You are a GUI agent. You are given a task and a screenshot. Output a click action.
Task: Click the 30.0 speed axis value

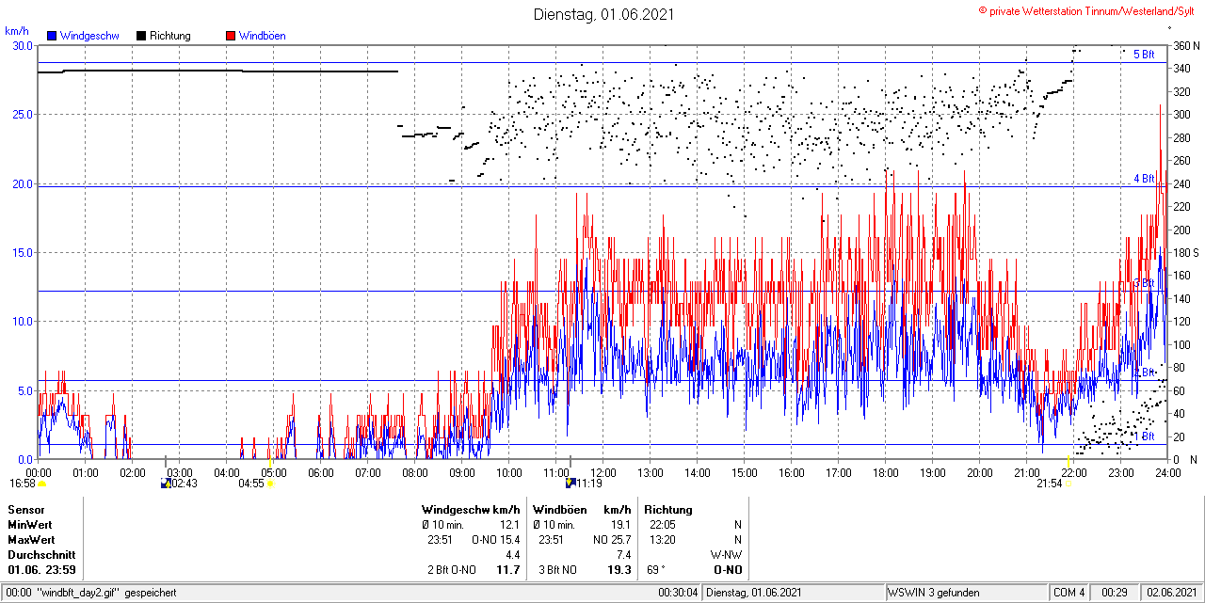click(x=22, y=45)
